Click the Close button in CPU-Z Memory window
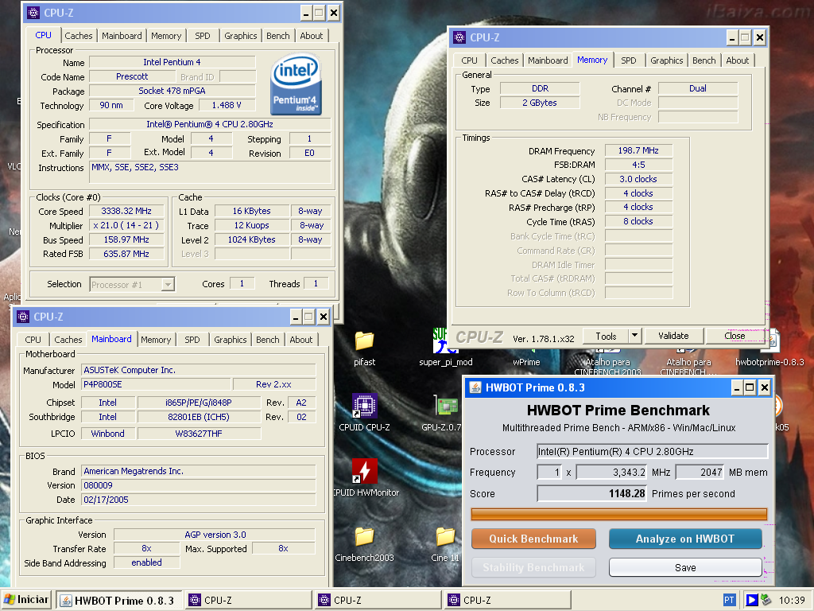814x611 pixels. [x=735, y=337]
